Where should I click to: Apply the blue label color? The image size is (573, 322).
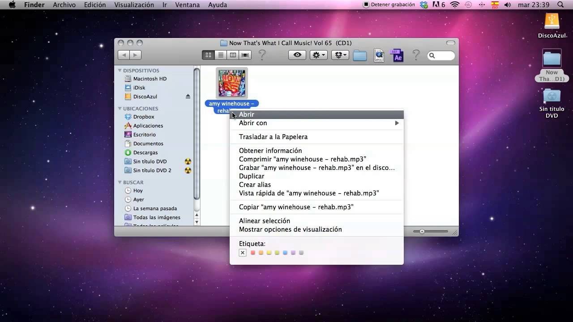pos(285,253)
